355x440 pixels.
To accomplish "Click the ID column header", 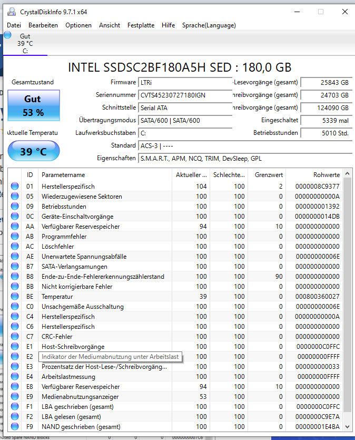I will (30, 175).
